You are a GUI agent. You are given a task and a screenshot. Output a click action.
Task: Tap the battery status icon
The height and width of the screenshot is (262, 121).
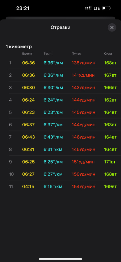click(106, 8)
